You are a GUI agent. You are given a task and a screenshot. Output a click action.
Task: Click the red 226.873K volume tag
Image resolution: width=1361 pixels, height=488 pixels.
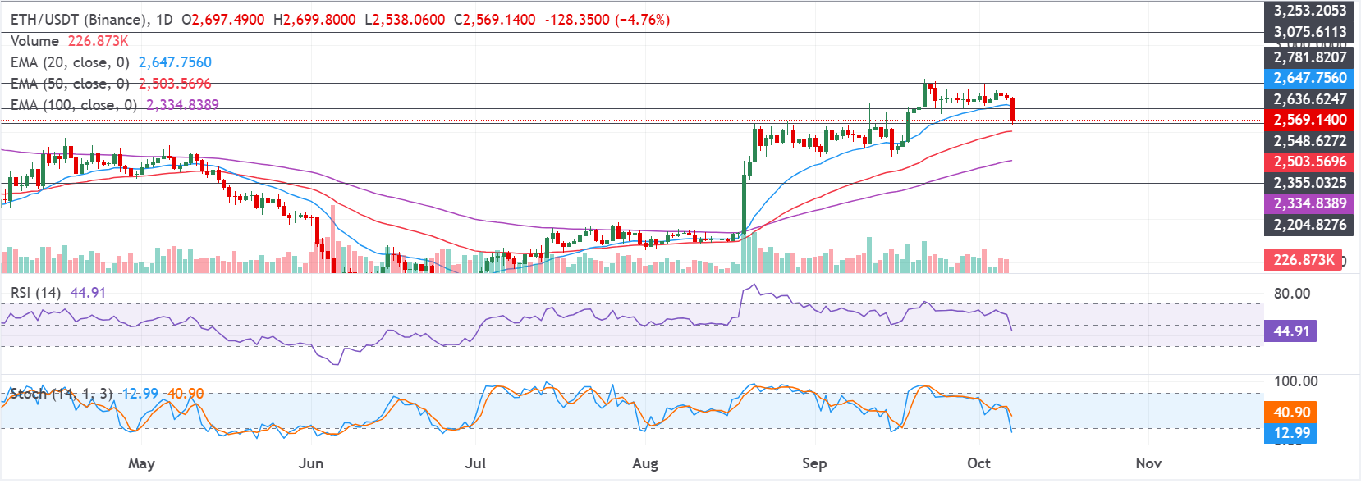point(1304,260)
